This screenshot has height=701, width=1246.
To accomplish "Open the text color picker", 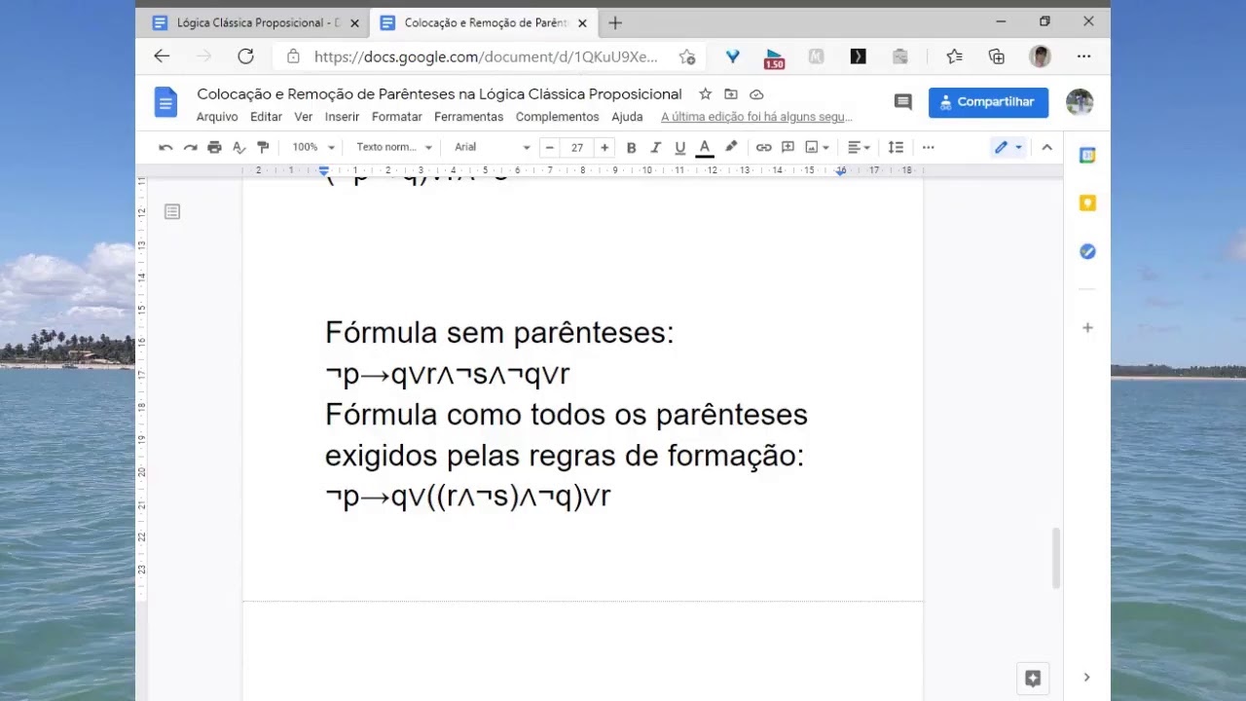I will (705, 147).
